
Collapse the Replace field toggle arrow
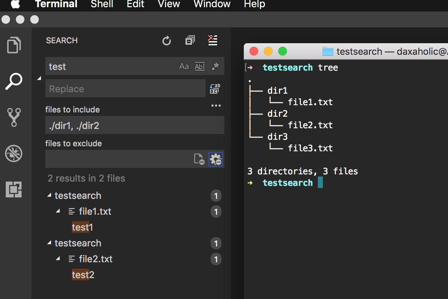[x=39, y=78]
